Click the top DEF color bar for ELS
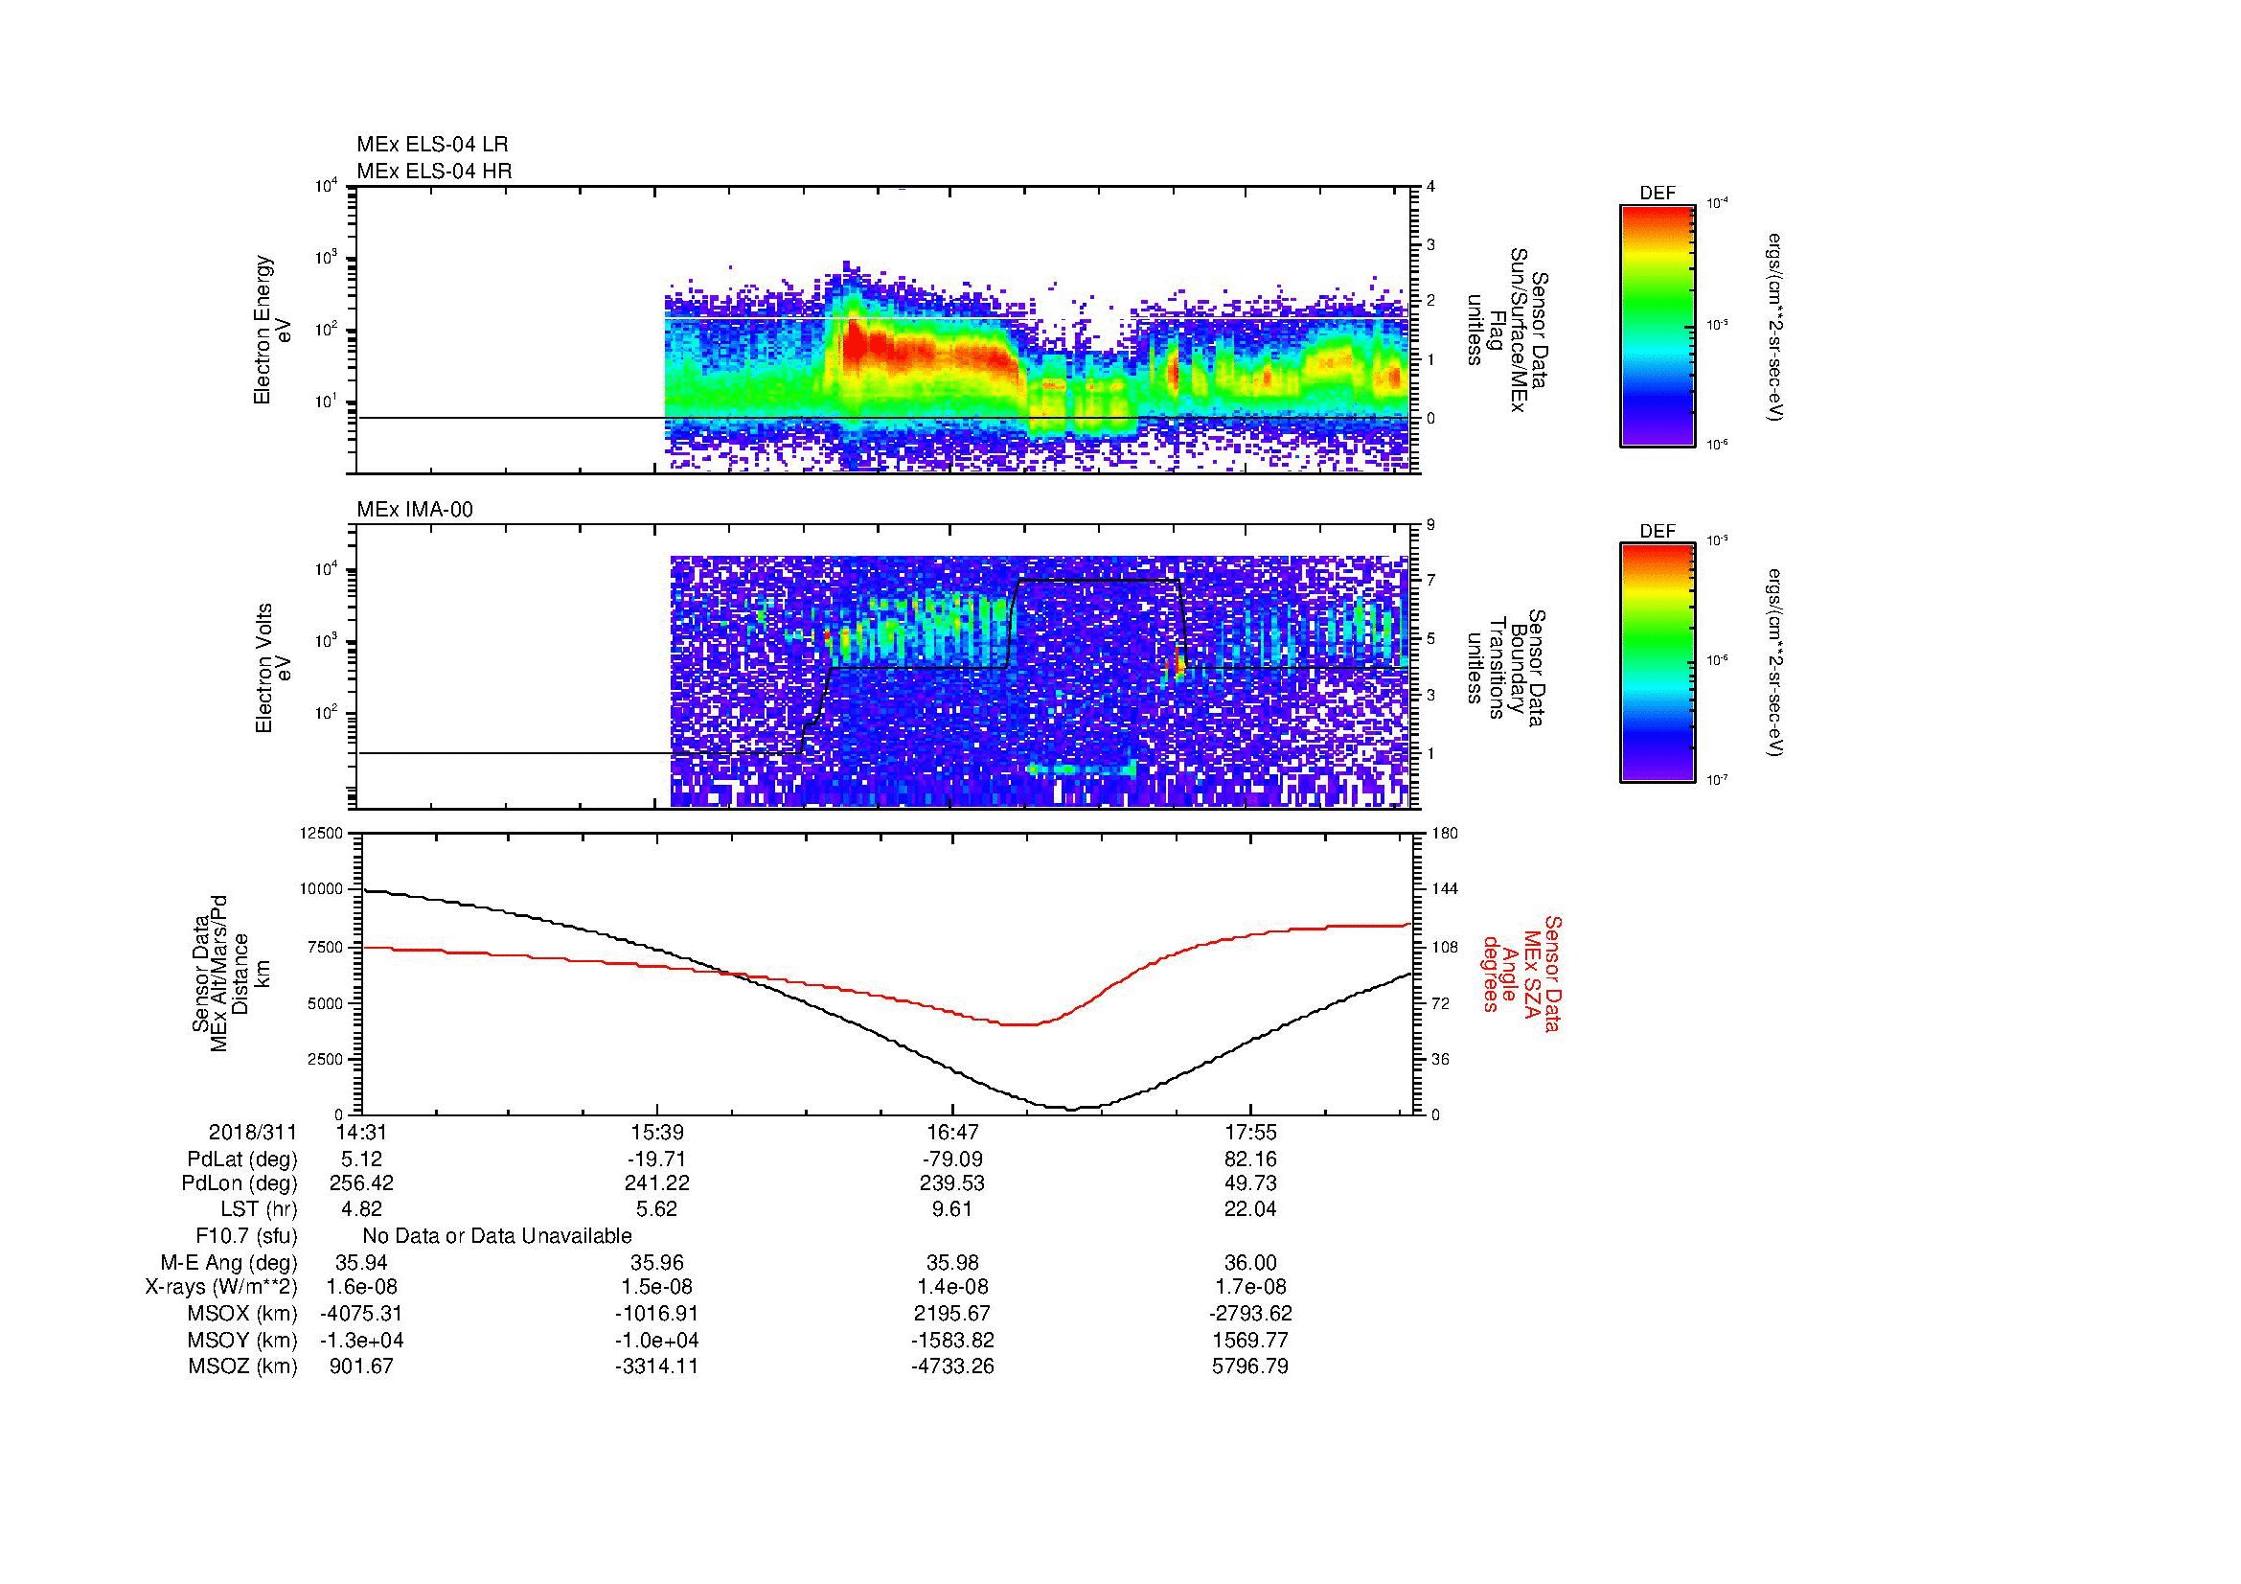2241x1584 pixels. click(1658, 325)
